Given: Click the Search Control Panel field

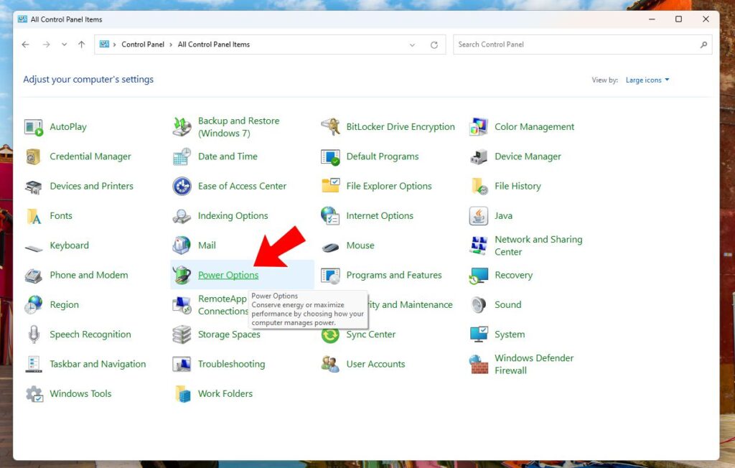Looking at the screenshot, I should coord(583,45).
